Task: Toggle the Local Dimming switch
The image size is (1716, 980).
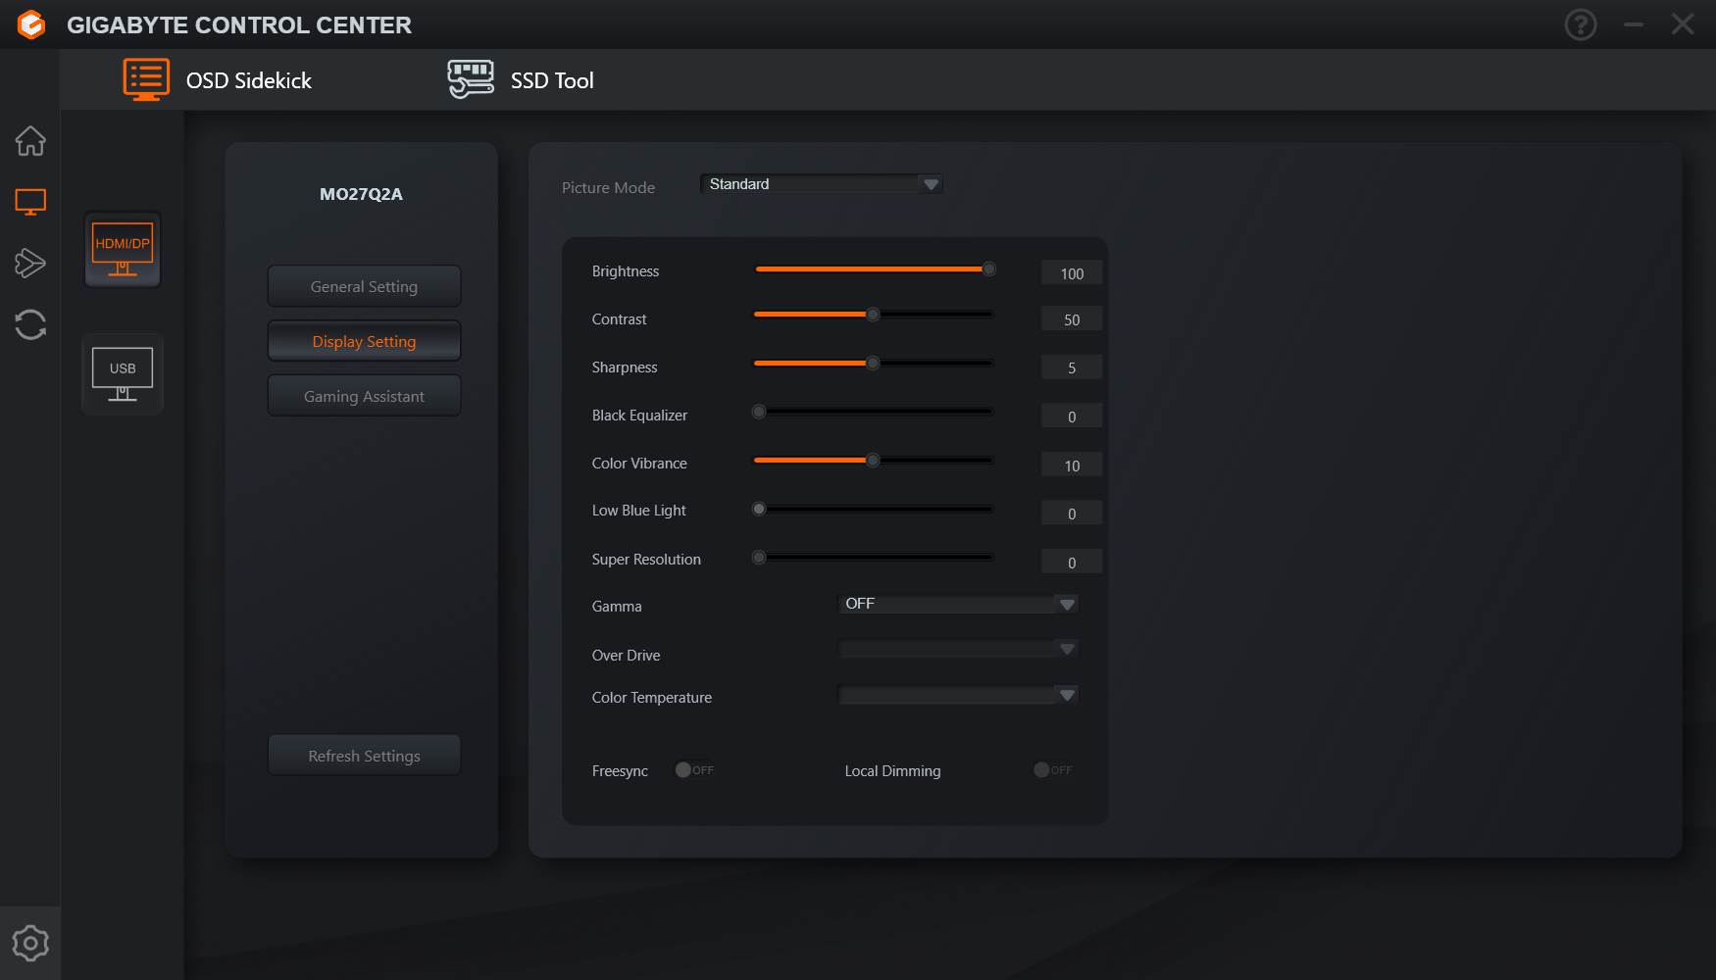Action: coord(1053,770)
